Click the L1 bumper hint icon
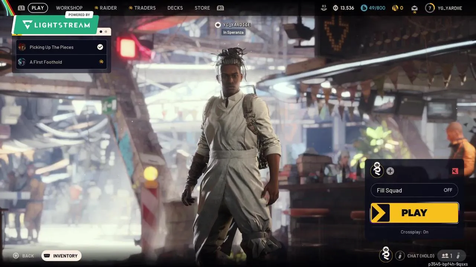The width and height of the screenshot is (476, 267). [x=21, y=8]
